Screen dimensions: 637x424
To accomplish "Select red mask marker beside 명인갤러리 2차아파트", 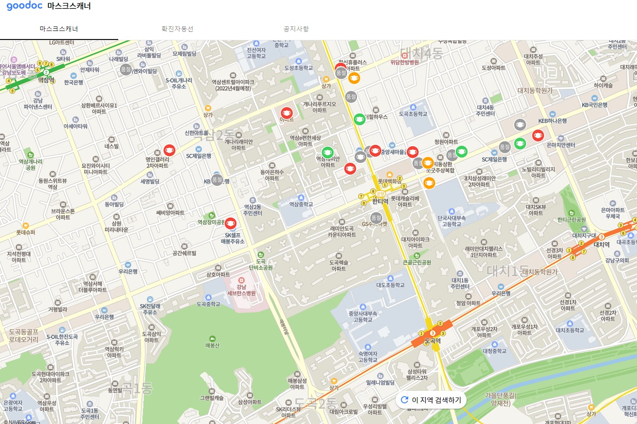I will (169, 150).
